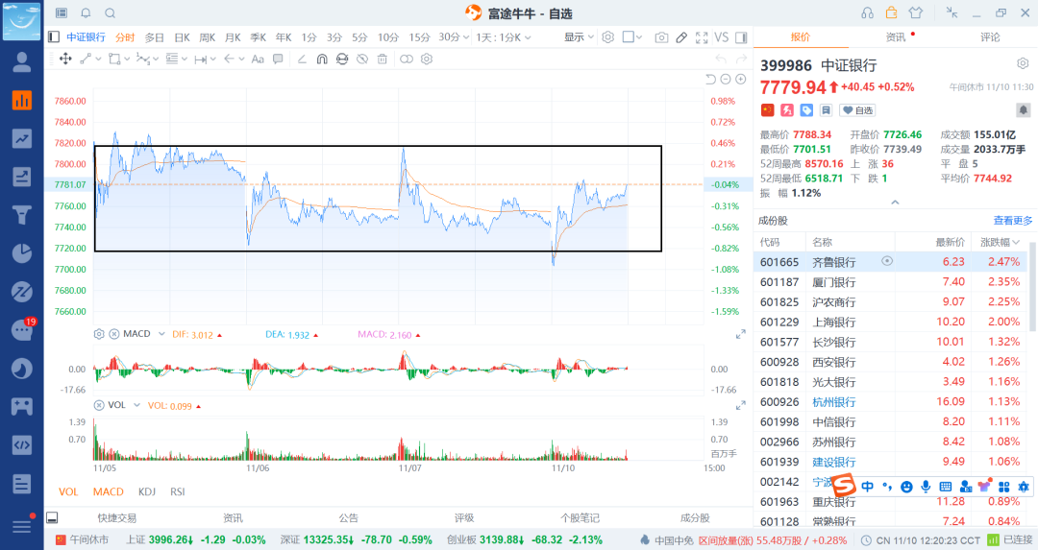The image size is (1038, 550).
Task: Open the chat messages icon with badge 19
Action: click(22, 330)
